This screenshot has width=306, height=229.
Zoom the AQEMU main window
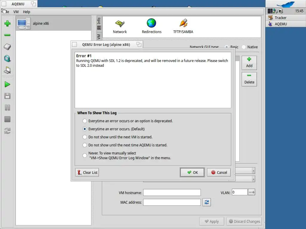[x=33, y=4]
